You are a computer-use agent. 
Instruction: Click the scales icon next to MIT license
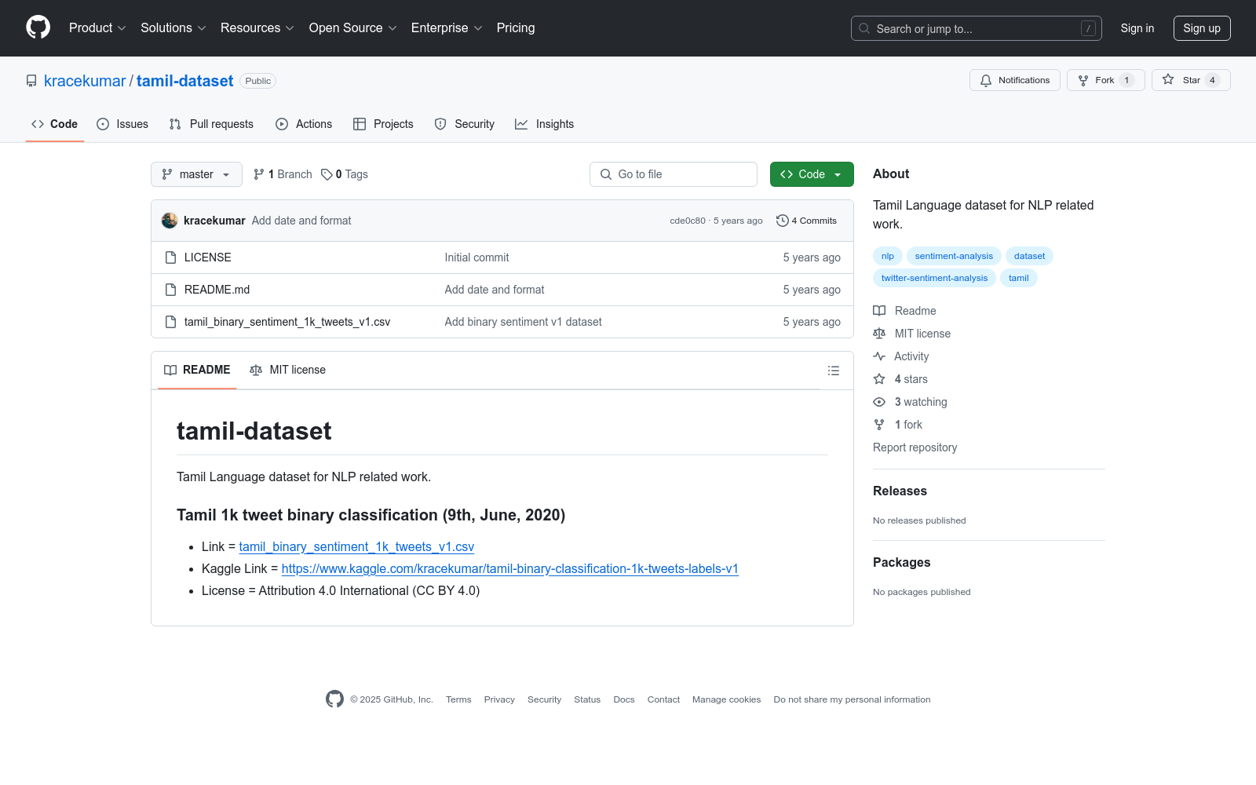(x=879, y=334)
